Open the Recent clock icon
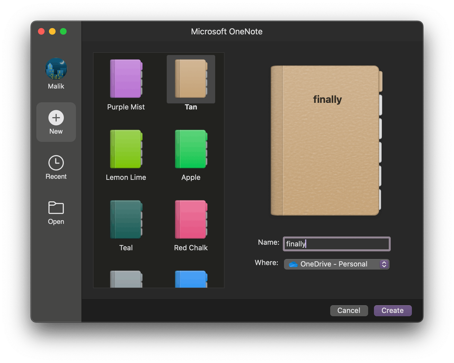Screen dimensions: 454x363 (56, 163)
